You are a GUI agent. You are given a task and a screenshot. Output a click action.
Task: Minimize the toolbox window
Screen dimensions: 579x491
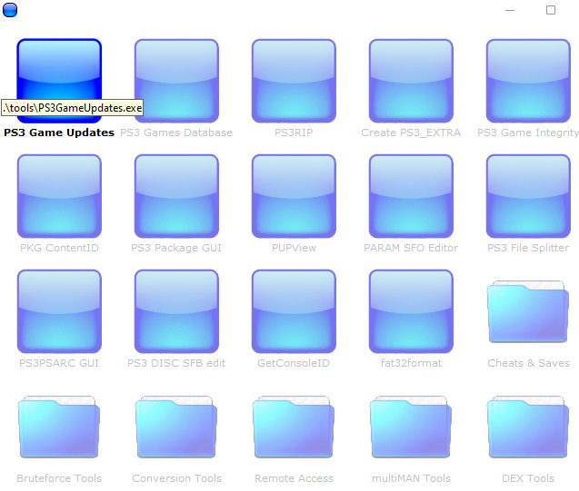click(x=510, y=10)
